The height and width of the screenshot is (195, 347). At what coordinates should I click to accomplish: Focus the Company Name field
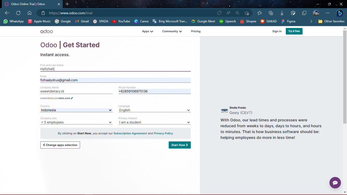tap(76, 91)
